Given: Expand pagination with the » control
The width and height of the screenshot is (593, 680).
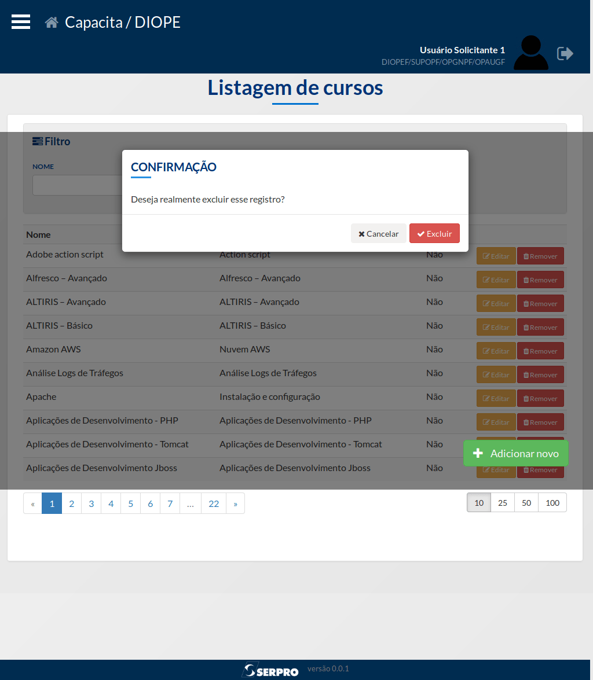Looking at the screenshot, I should coord(235,503).
